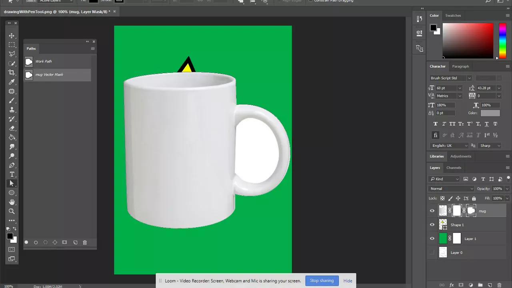
Task: Switch to the Channels tab
Action: 454,168
